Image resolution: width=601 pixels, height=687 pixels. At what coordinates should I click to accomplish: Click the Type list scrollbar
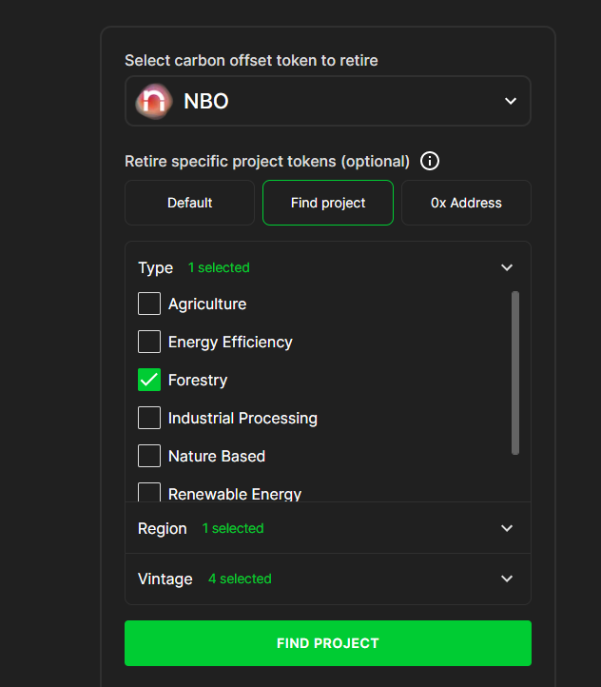click(515, 373)
